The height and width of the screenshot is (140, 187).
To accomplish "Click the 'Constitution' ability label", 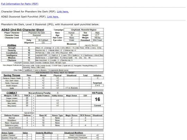I will (x=12, y=53).
